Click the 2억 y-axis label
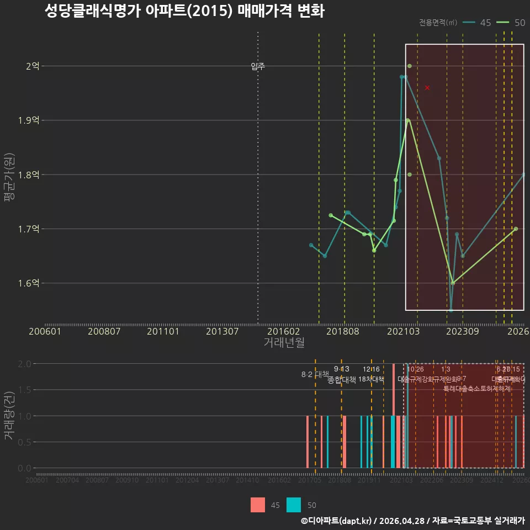The image size is (530, 530). click(x=33, y=66)
